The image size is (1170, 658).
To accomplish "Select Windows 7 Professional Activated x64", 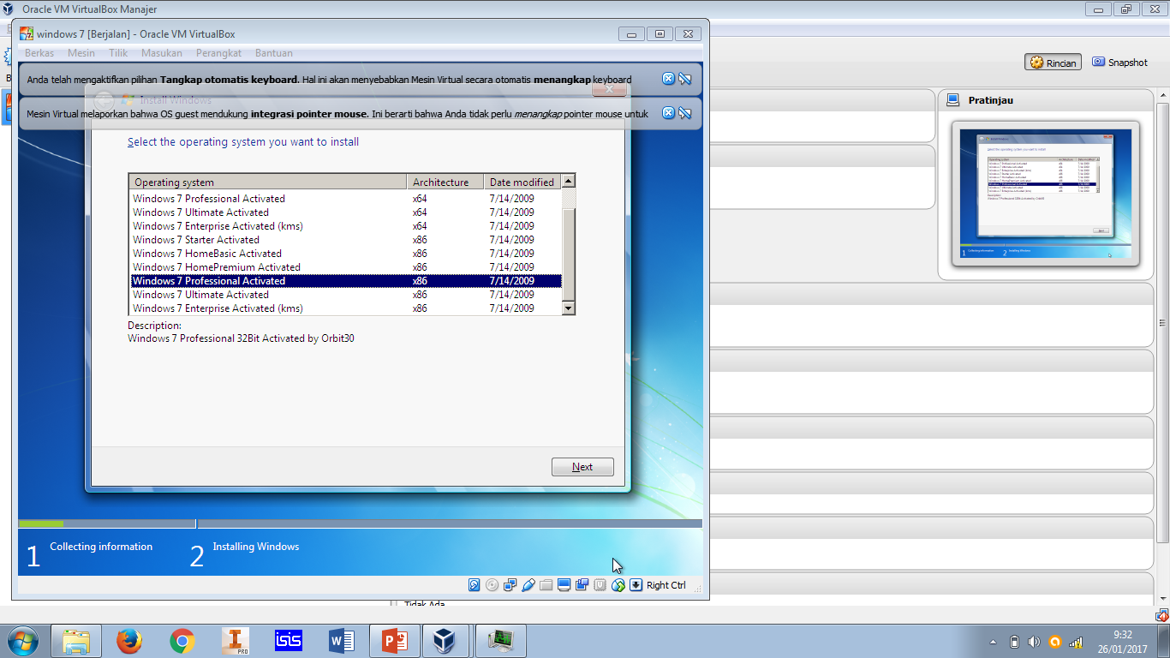I will coord(345,199).
